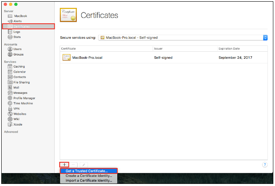Screen dimensions: 275x186
Task: Open the VPN service settings
Action: tap(16, 108)
